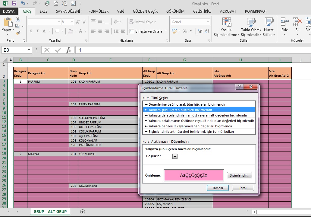Toggle bold formatting (K)
The width and height of the screenshot is (311, 217).
coord(31,31)
